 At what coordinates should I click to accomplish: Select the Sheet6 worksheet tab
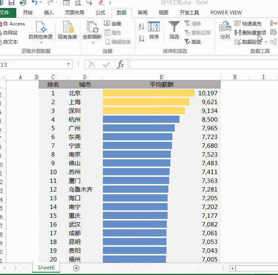[x=46, y=267]
